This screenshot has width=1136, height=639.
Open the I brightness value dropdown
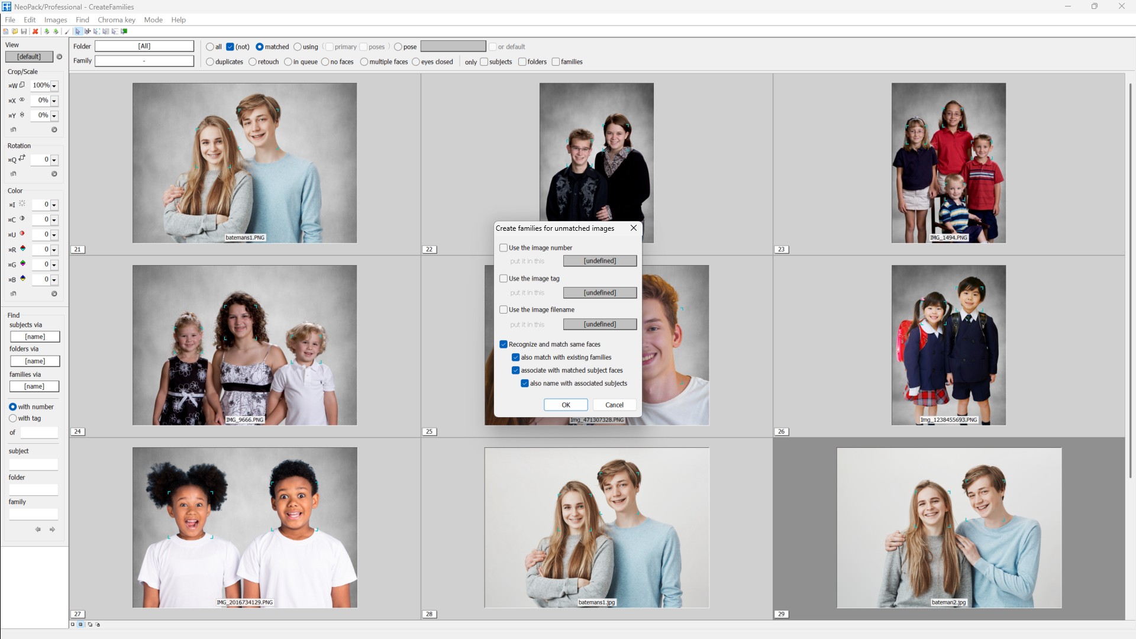pos(54,205)
